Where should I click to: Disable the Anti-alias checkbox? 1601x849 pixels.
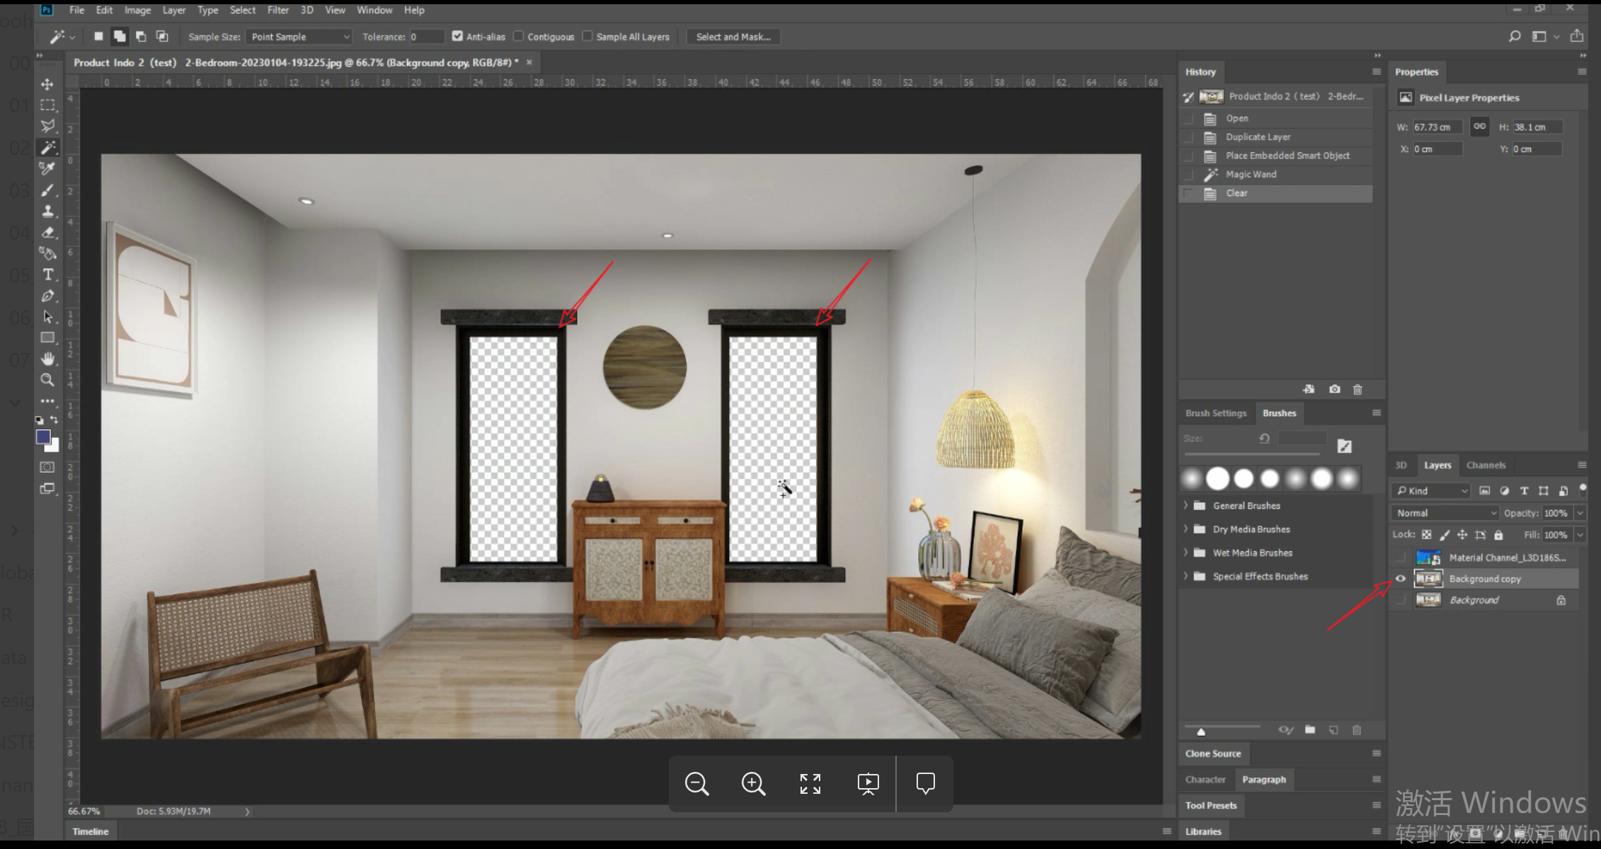point(457,36)
